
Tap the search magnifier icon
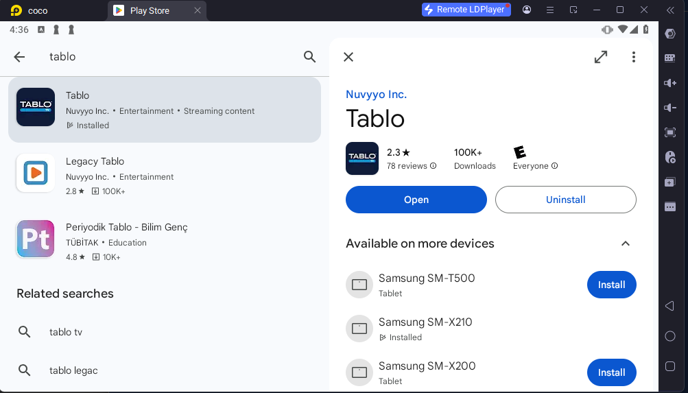click(x=310, y=57)
